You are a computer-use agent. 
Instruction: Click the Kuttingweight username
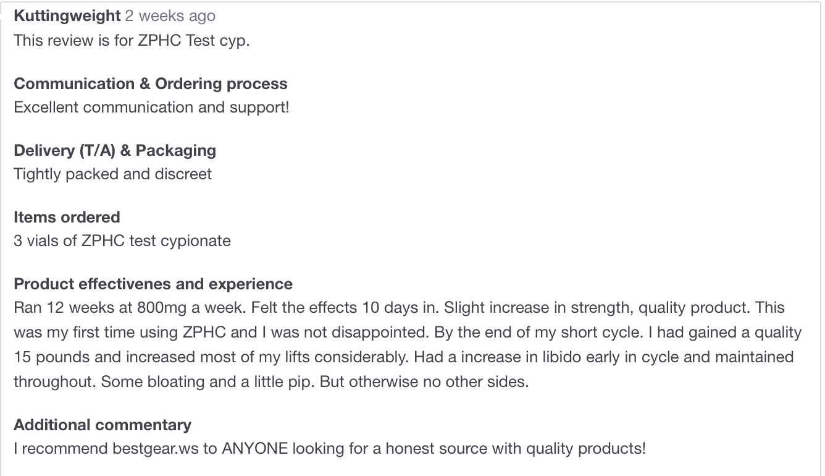pos(67,16)
